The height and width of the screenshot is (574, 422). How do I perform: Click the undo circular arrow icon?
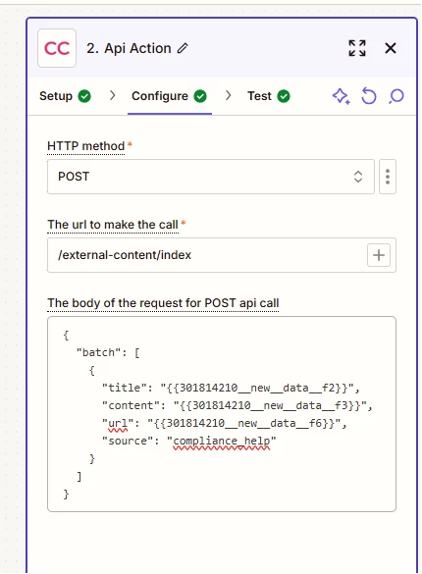click(x=369, y=96)
